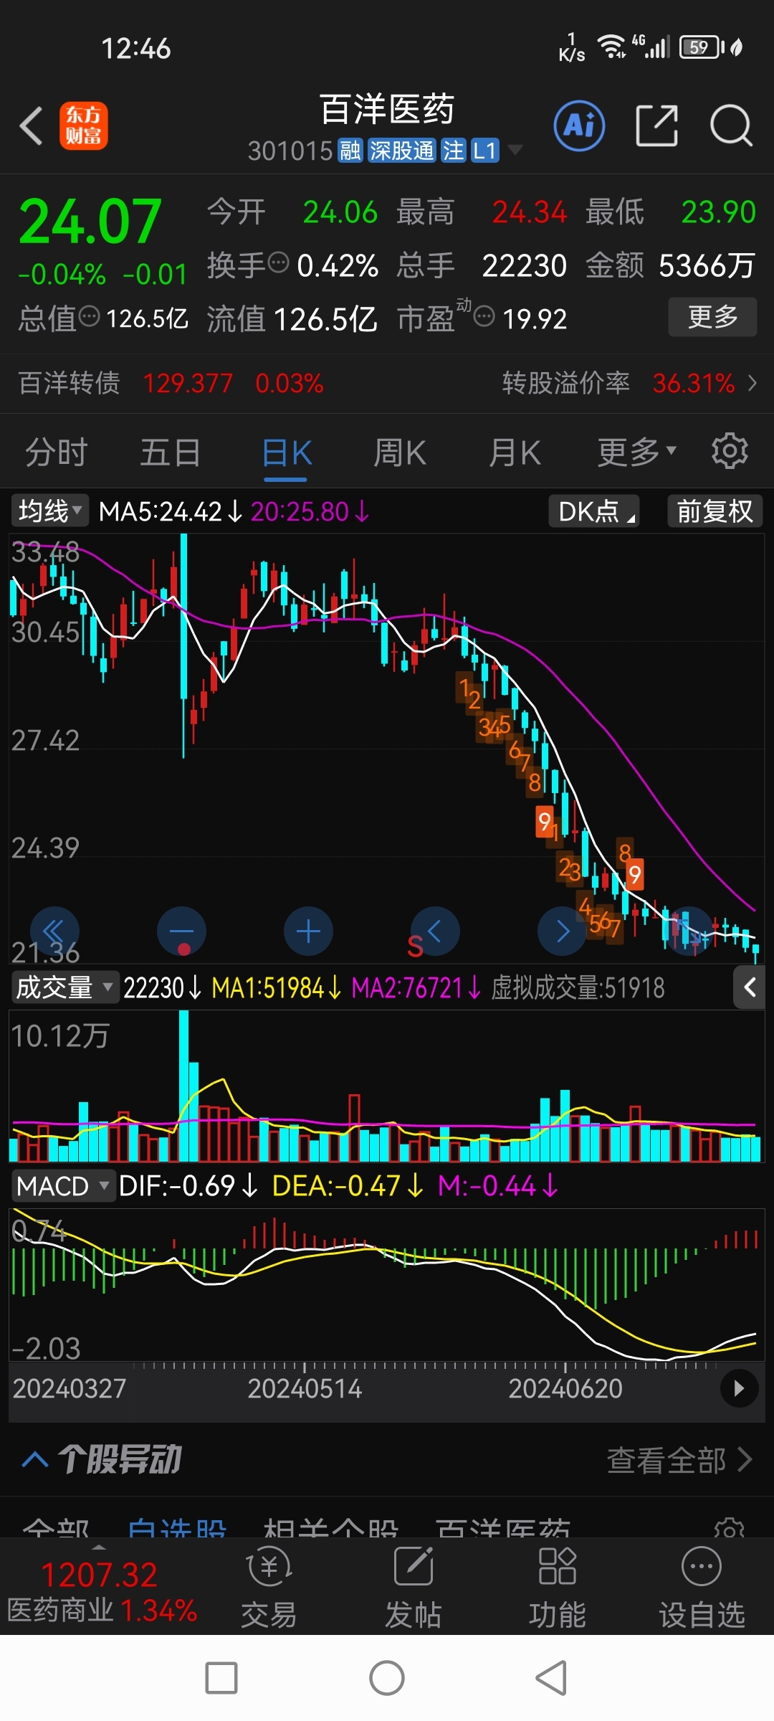This screenshot has width=774, height=1721.
Task: Switch to 月K chart tab
Action: (515, 453)
